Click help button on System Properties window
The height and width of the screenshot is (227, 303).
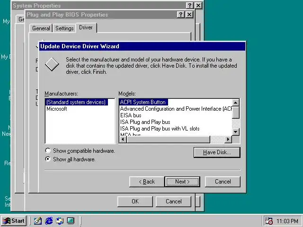pyautogui.click(x=190, y=5)
